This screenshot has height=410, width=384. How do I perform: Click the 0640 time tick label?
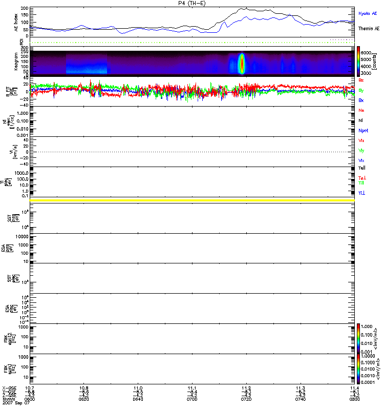[x=138, y=399]
